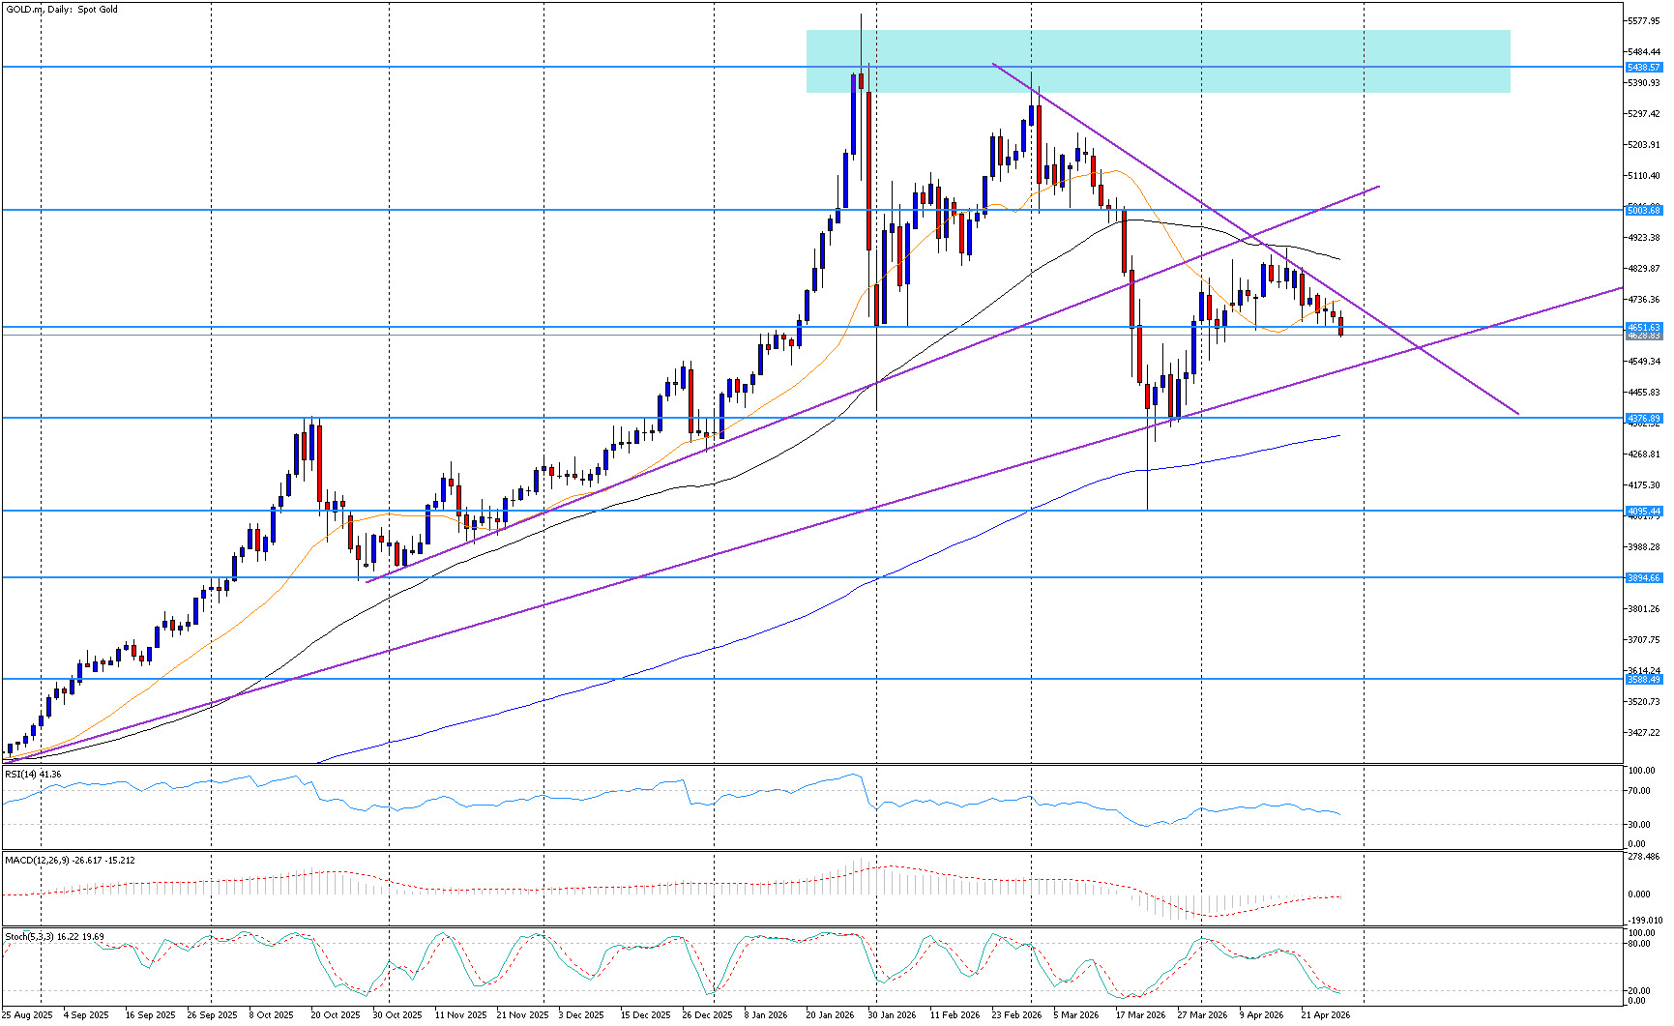The width and height of the screenshot is (1674, 1026).
Task: Click the 30 Jan 2026 date label
Action: coord(892,1014)
